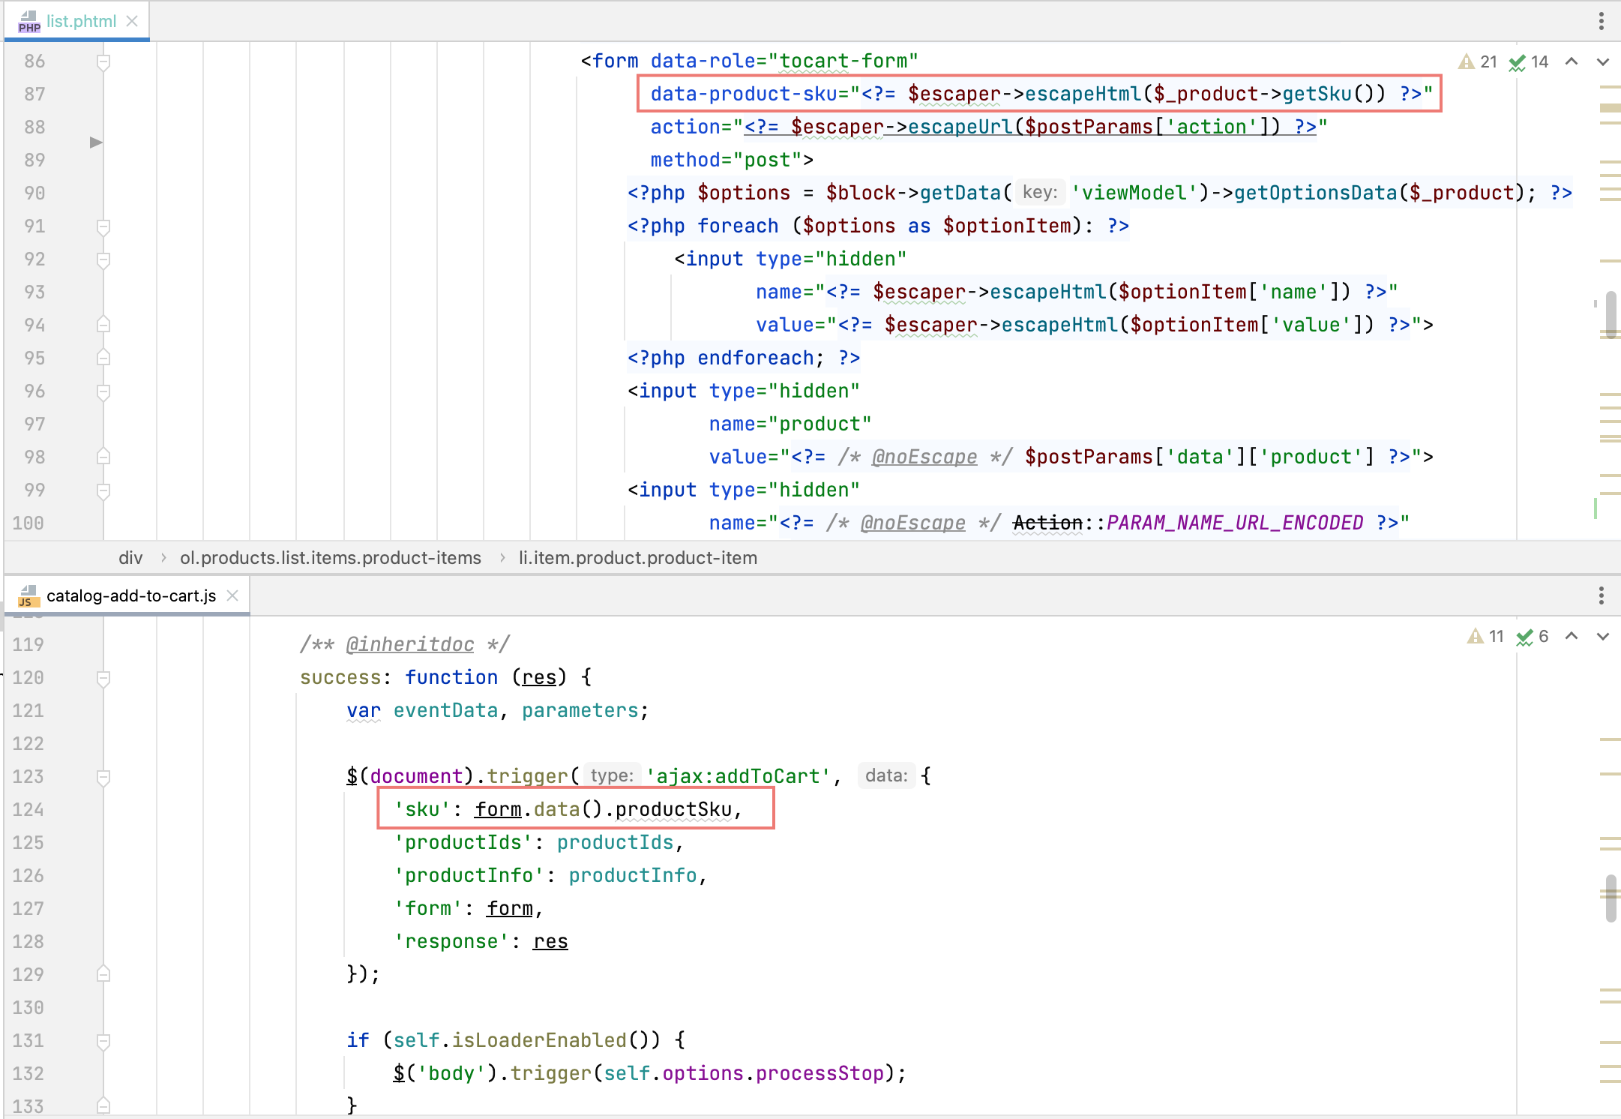Fold the trigger call block at line 123

[x=103, y=777]
